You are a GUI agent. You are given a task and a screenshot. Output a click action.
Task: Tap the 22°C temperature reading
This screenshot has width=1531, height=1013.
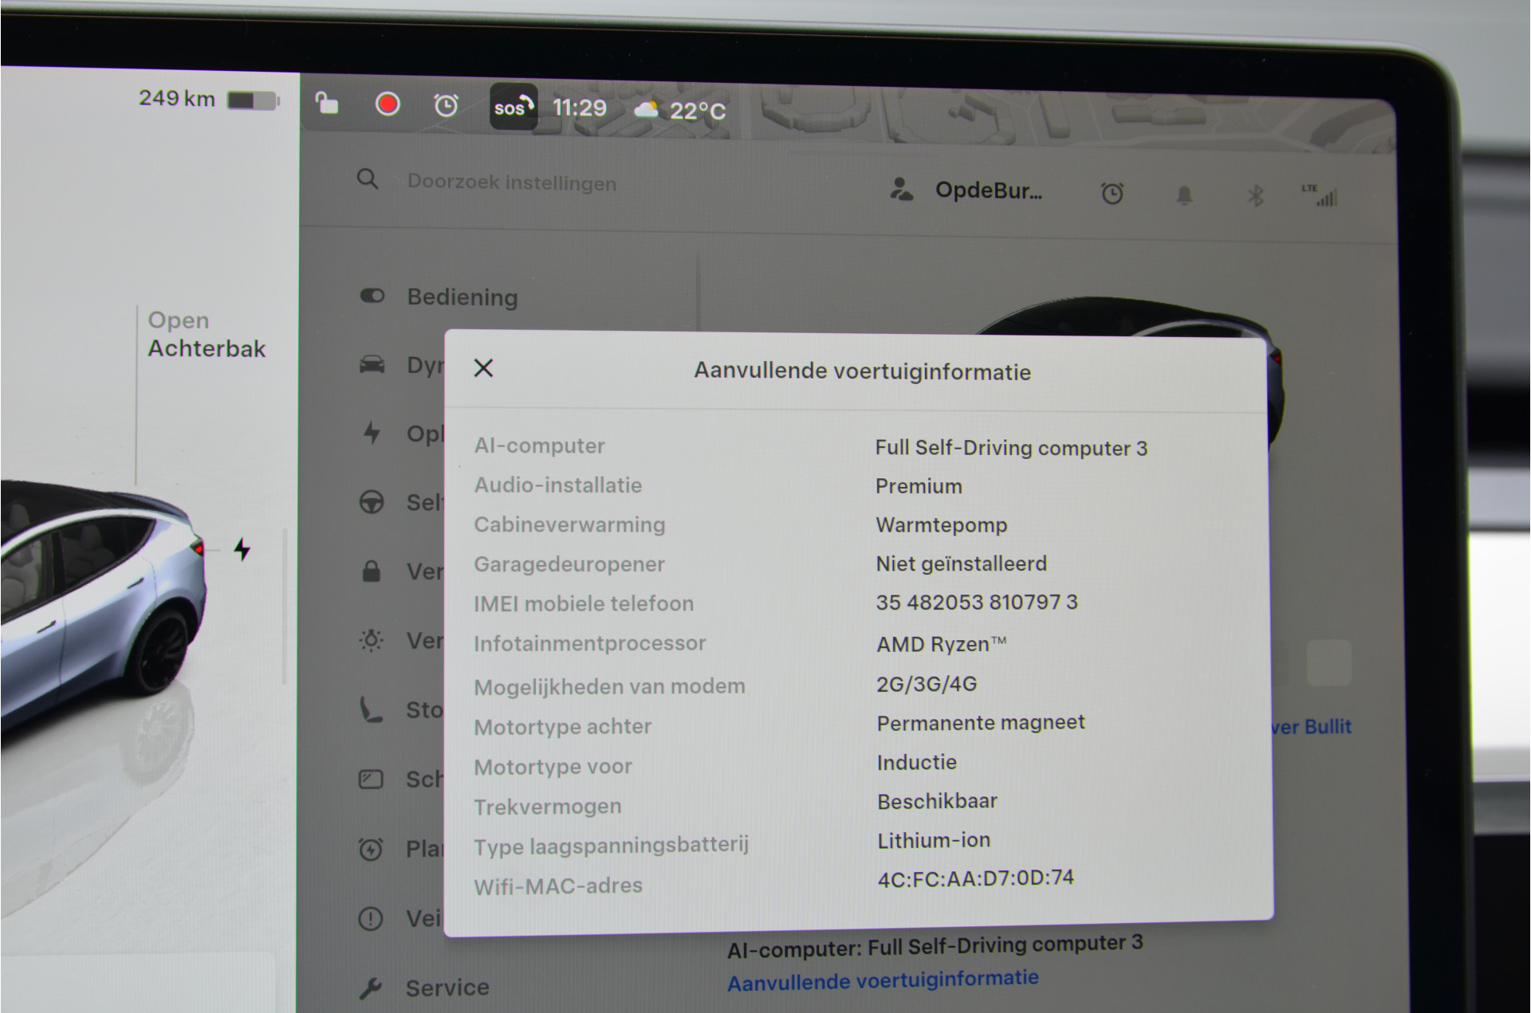[x=698, y=111]
